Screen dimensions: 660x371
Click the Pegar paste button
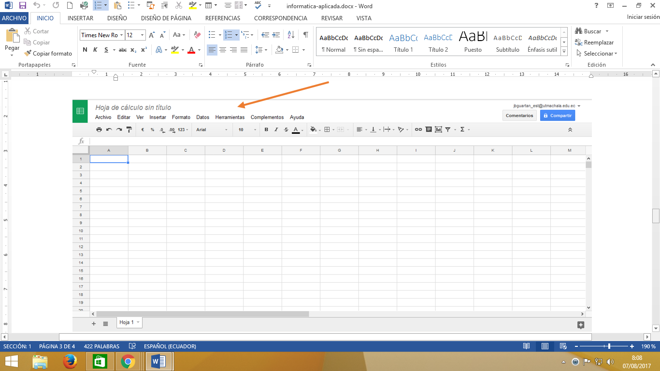point(12,40)
